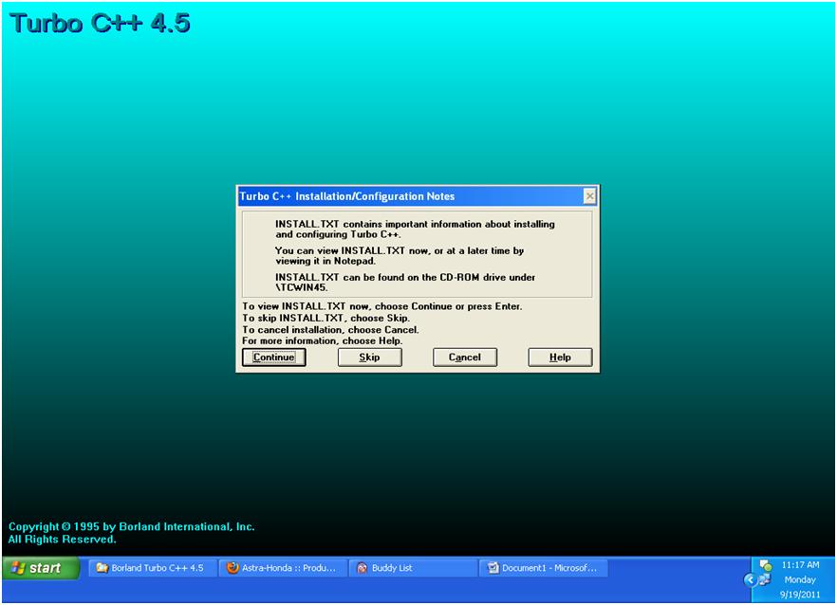Click the Word icon on Document1 taskbar button
Image resolution: width=837 pixels, height=605 pixels.
(x=493, y=567)
